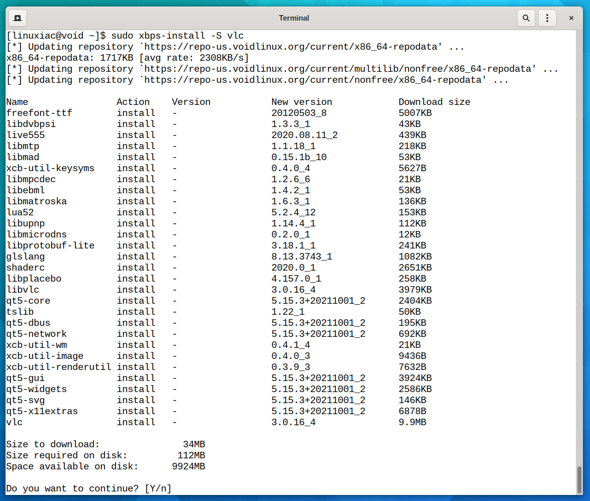Select the 'qt5-core' package name
This screenshot has height=501, width=590.
coord(28,301)
